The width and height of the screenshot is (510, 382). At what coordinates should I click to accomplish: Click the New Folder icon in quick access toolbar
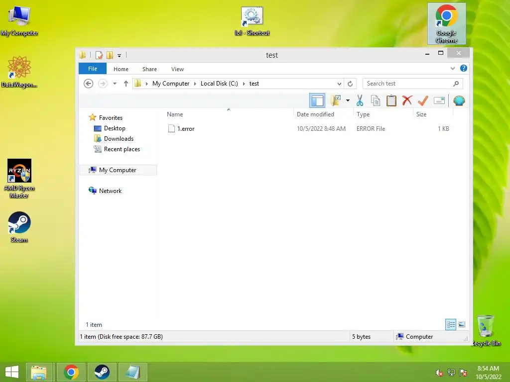[110, 55]
